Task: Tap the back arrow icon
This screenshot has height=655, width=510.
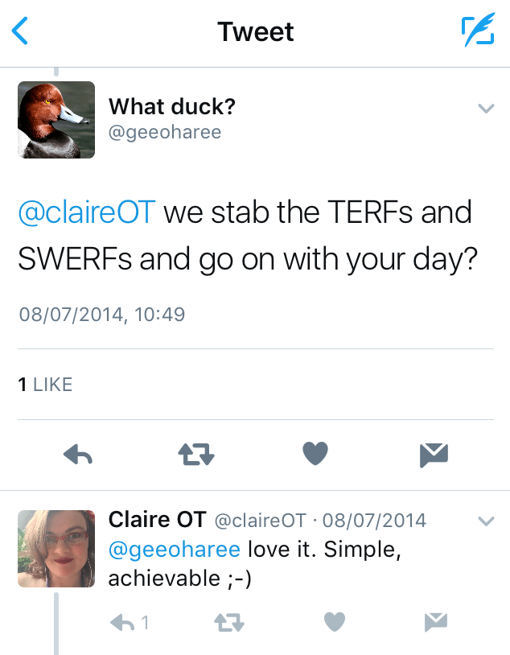Action: 20,32
